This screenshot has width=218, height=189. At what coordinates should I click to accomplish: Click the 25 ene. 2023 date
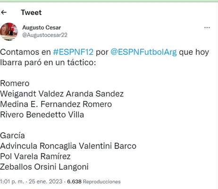pos(46,181)
